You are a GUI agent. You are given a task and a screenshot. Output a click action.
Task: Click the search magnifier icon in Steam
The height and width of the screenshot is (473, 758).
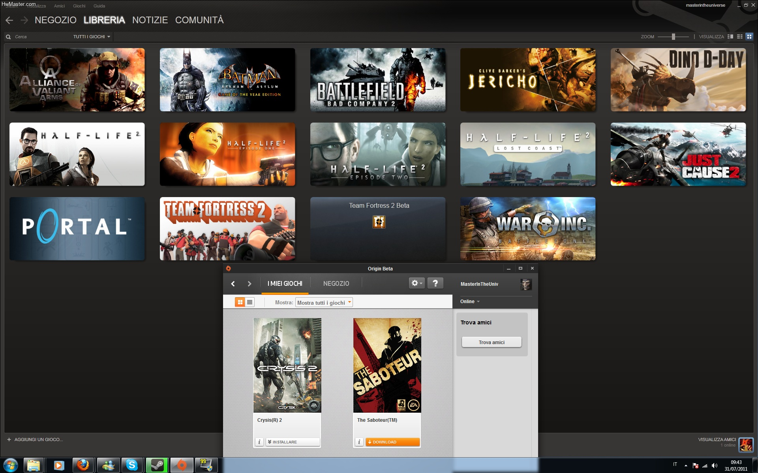pyautogui.click(x=8, y=37)
